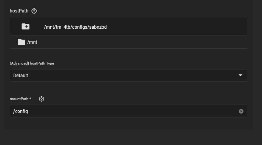
Task: Click the mountPath * required label
Action: coord(20,99)
